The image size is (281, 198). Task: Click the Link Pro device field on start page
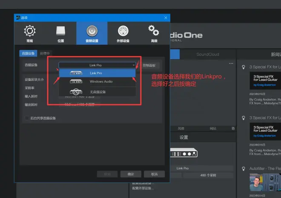pos(202,168)
